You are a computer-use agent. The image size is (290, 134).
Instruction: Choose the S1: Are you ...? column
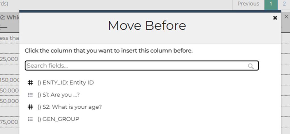click(x=60, y=95)
